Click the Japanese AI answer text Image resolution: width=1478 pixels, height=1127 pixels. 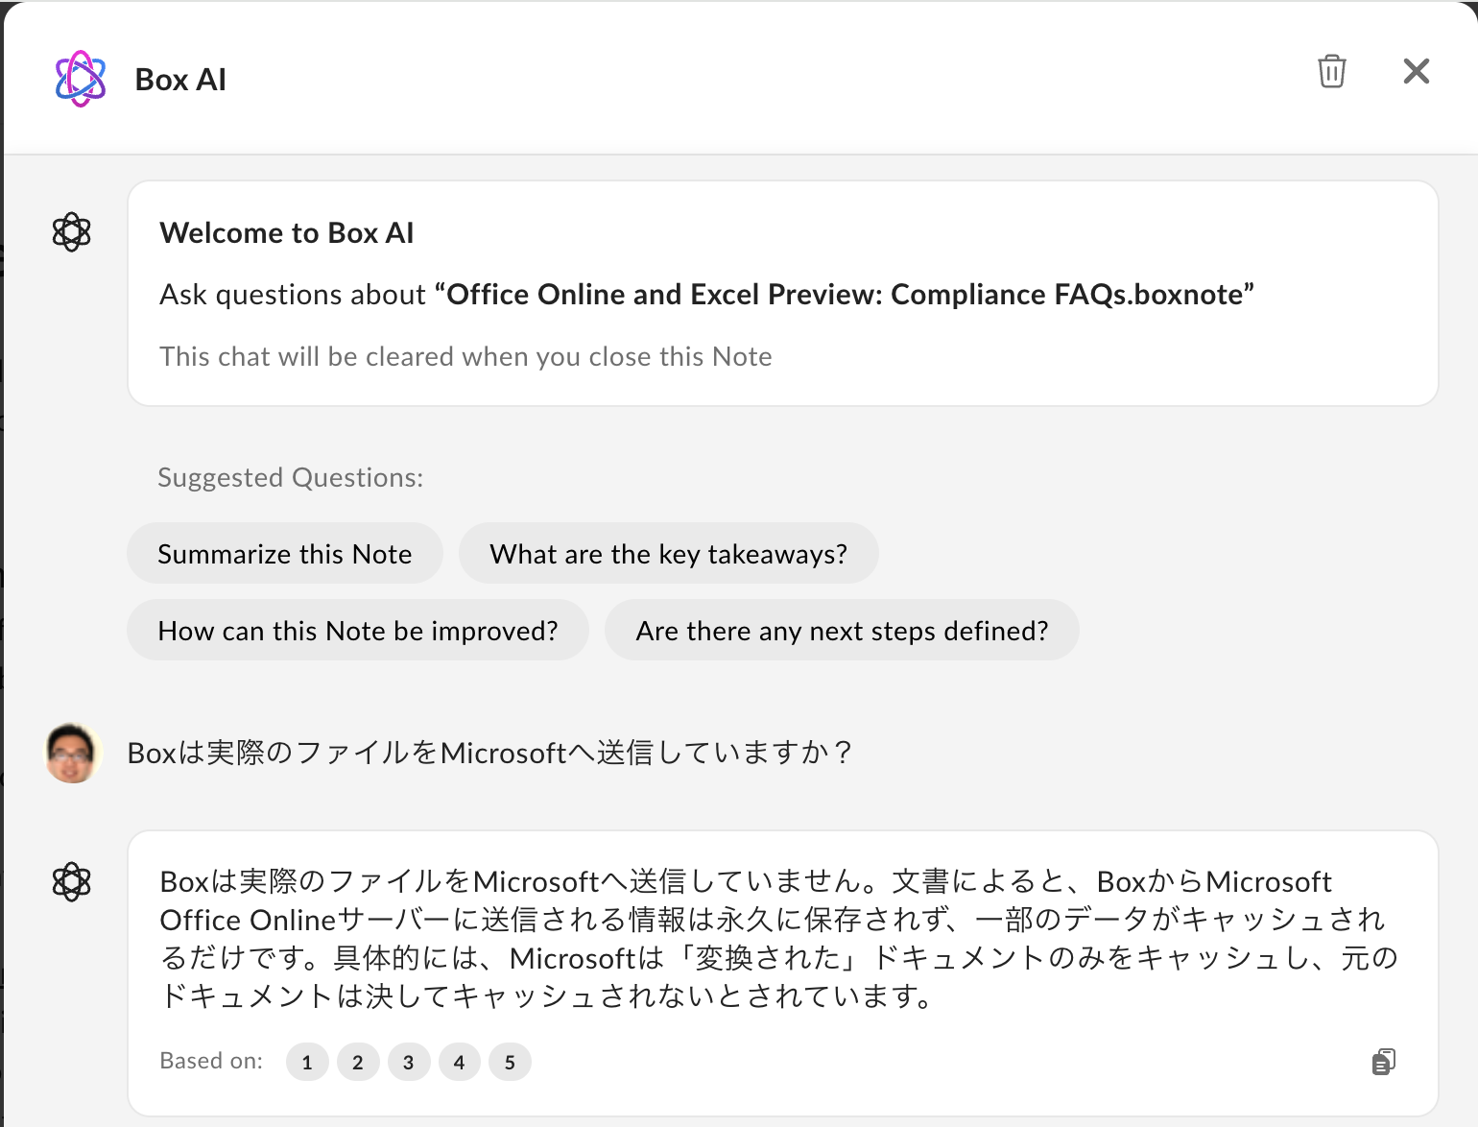[x=777, y=939]
